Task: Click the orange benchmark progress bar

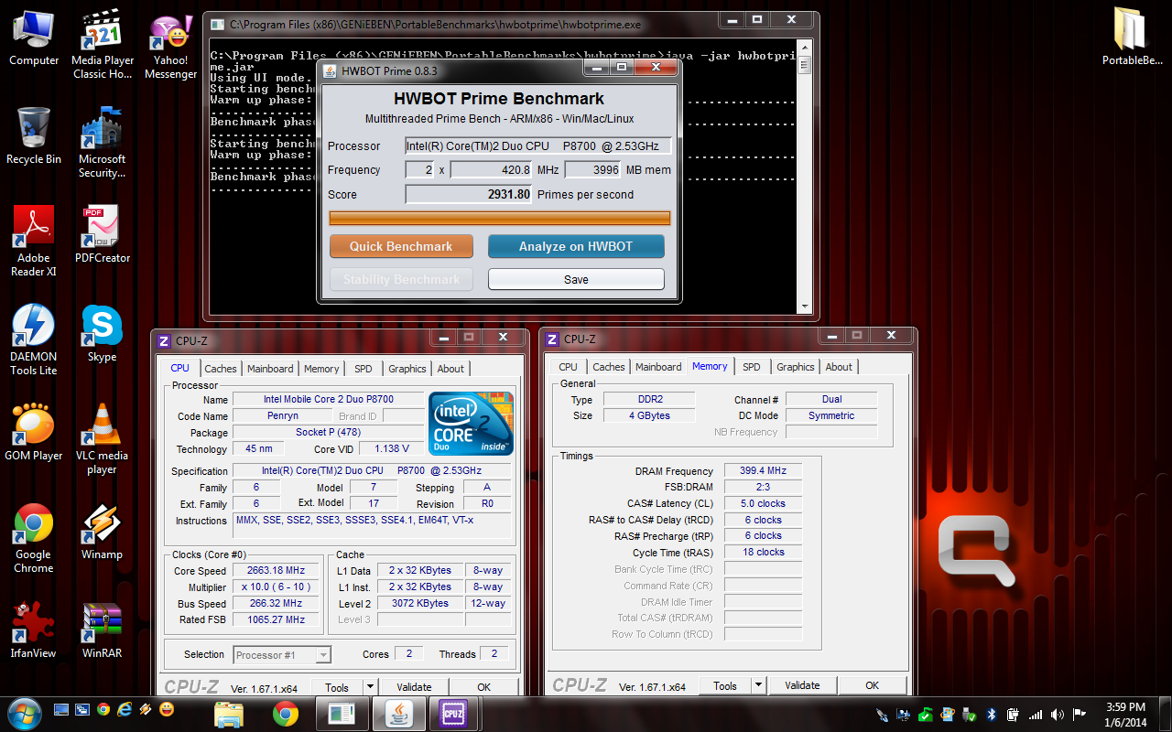Action: tap(500, 218)
